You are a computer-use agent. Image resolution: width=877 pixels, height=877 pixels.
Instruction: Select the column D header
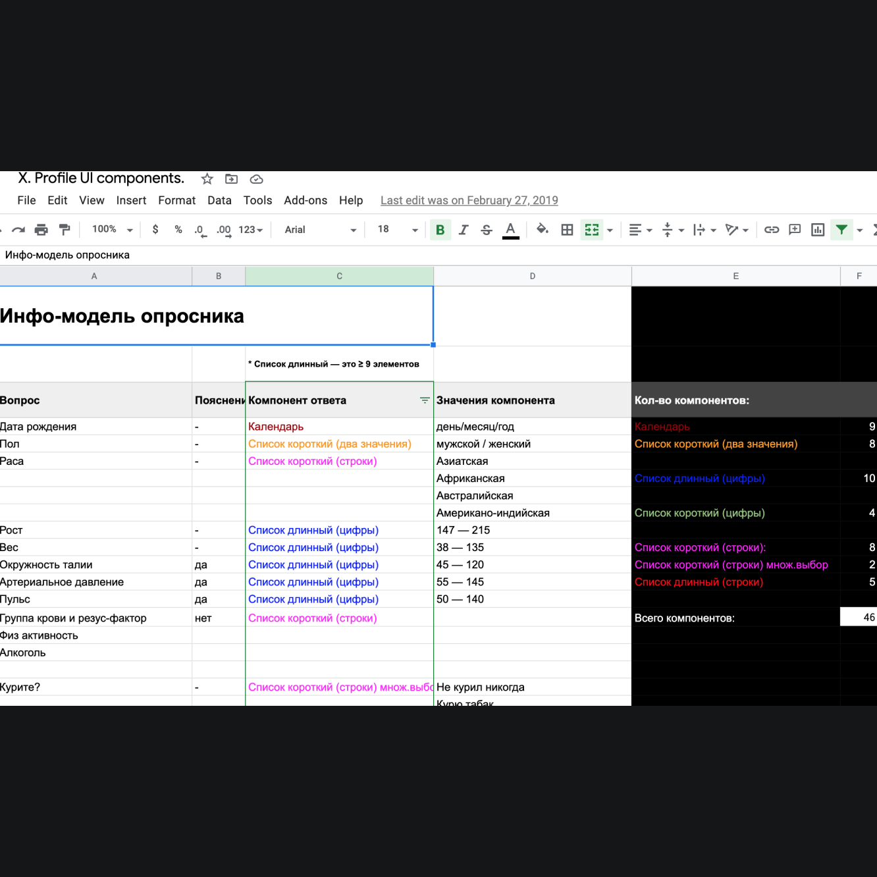[532, 277]
